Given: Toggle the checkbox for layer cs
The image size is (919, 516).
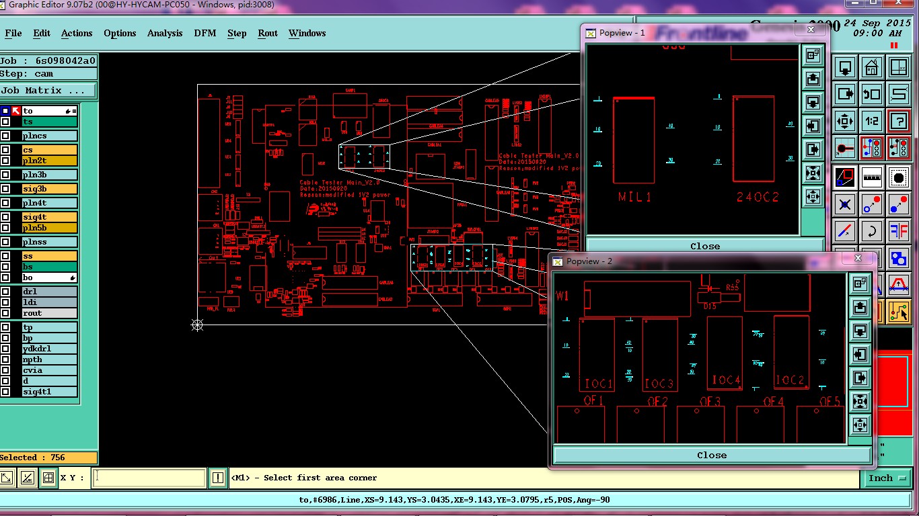Looking at the screenshot, I should click(5, 150).
